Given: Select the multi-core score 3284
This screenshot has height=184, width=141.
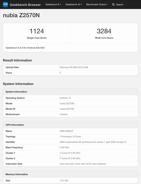Looking at the screenshot, I should pyautogui.click(x=104, y=31).
